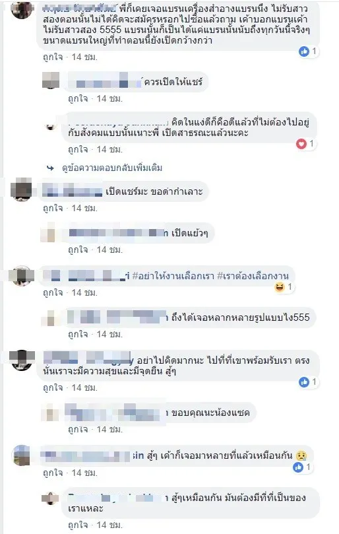
Task: Like the เปิดแชร์มะ ขอด่ากำเลาะ comment
Action: [53, 208]
